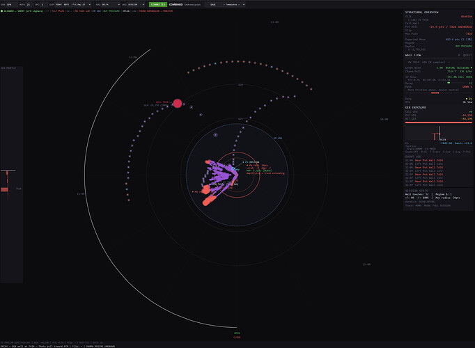Click the 'EM ±84' ring label

(278, 138)
